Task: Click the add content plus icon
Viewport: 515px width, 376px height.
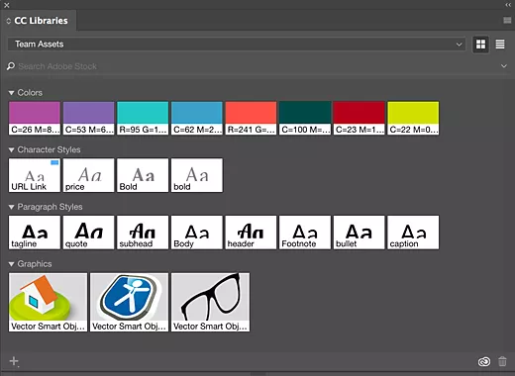Action: 14,361
